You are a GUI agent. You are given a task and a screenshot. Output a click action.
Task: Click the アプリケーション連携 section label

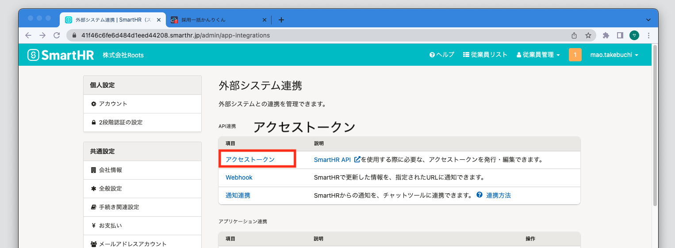(243, 222)
